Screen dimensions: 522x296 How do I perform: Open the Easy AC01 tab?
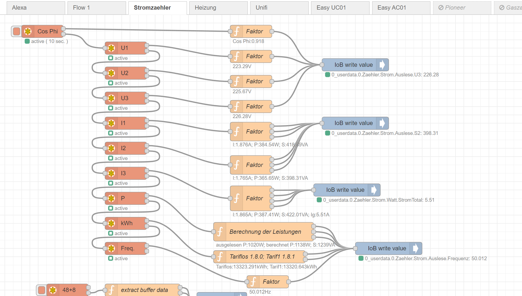[401, 8]
